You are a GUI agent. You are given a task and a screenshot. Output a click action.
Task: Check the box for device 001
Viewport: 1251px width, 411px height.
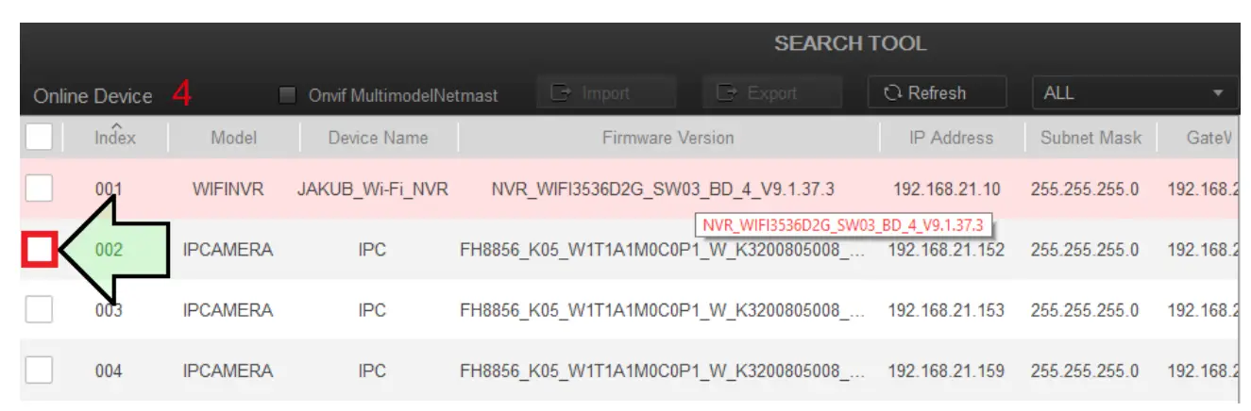39,189
